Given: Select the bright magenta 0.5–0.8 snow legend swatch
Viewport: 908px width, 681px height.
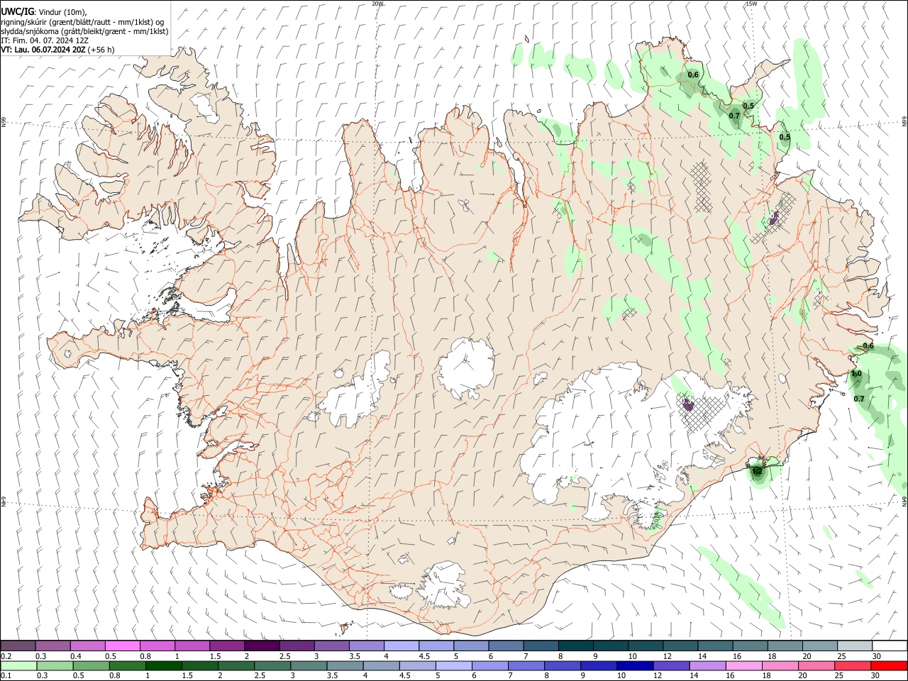Looking at the screenshot, I should click(122, 646).
